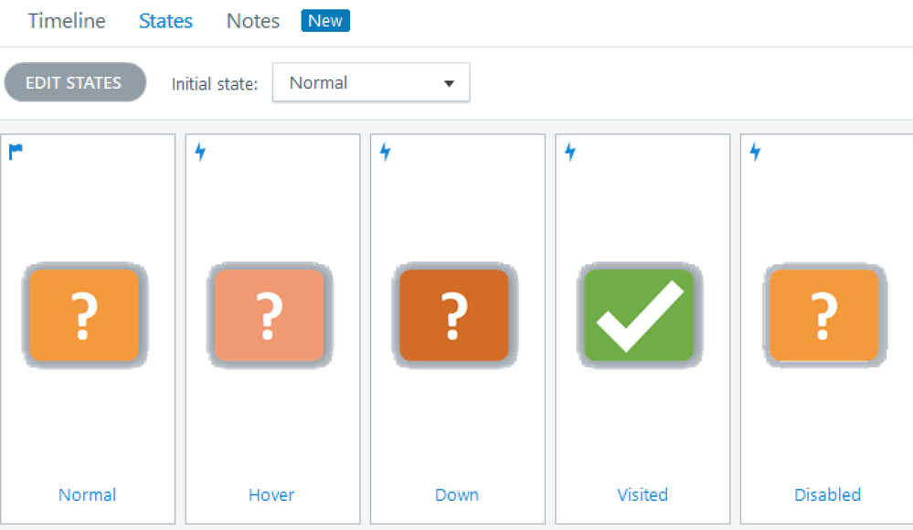913x530 pixels.
Task: Click the lightning bolt icon on Hover state
Action: pos(201,152)
